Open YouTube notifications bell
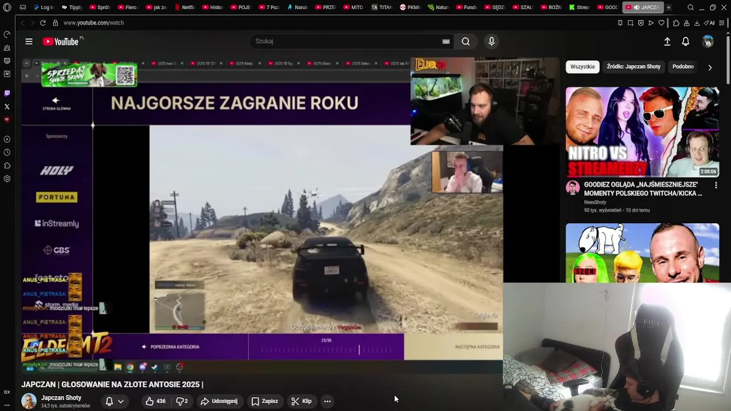This screenshot has height=411, width=731. [685, 41]
